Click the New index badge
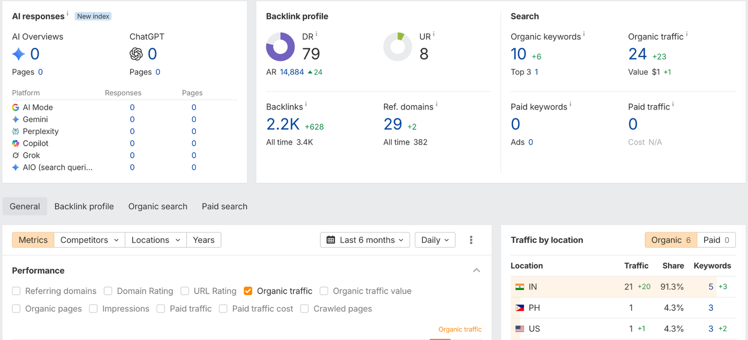The height and width of the screenshot is (340, 748). point(93,16)
